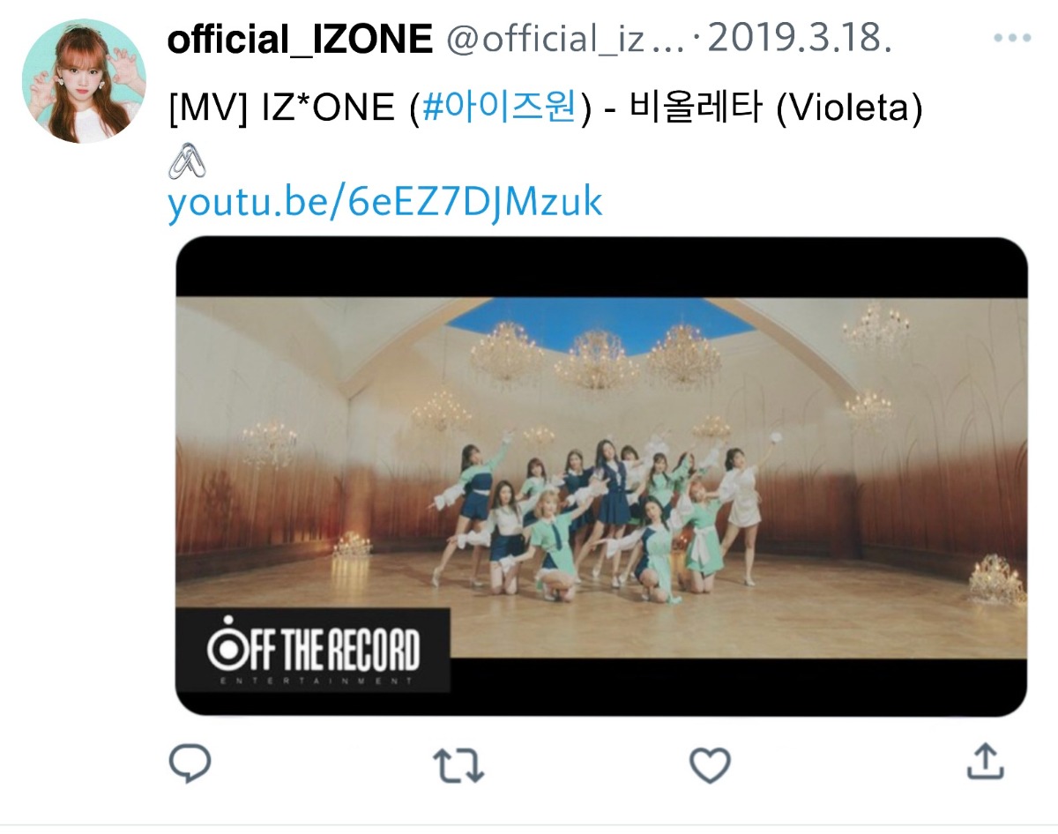Open the share options via the upload arrow icon
1058x834 pixels.
985,762
